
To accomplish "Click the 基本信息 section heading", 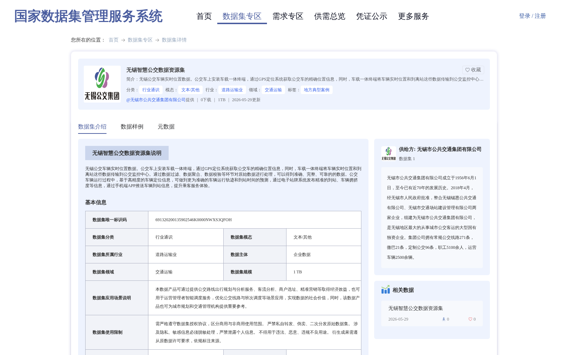I will click(x=96, y=202).
